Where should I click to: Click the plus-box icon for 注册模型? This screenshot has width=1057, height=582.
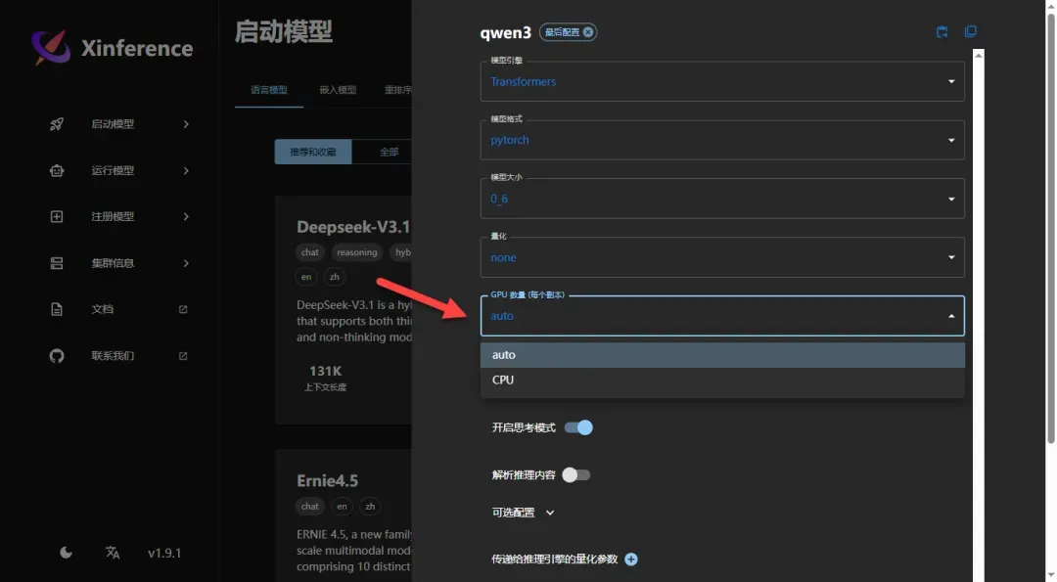[x=57, y=216]
